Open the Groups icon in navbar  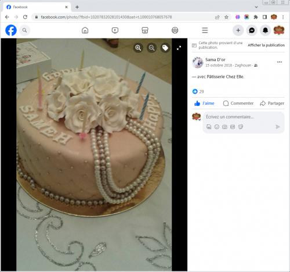click(x=175, y=30)
